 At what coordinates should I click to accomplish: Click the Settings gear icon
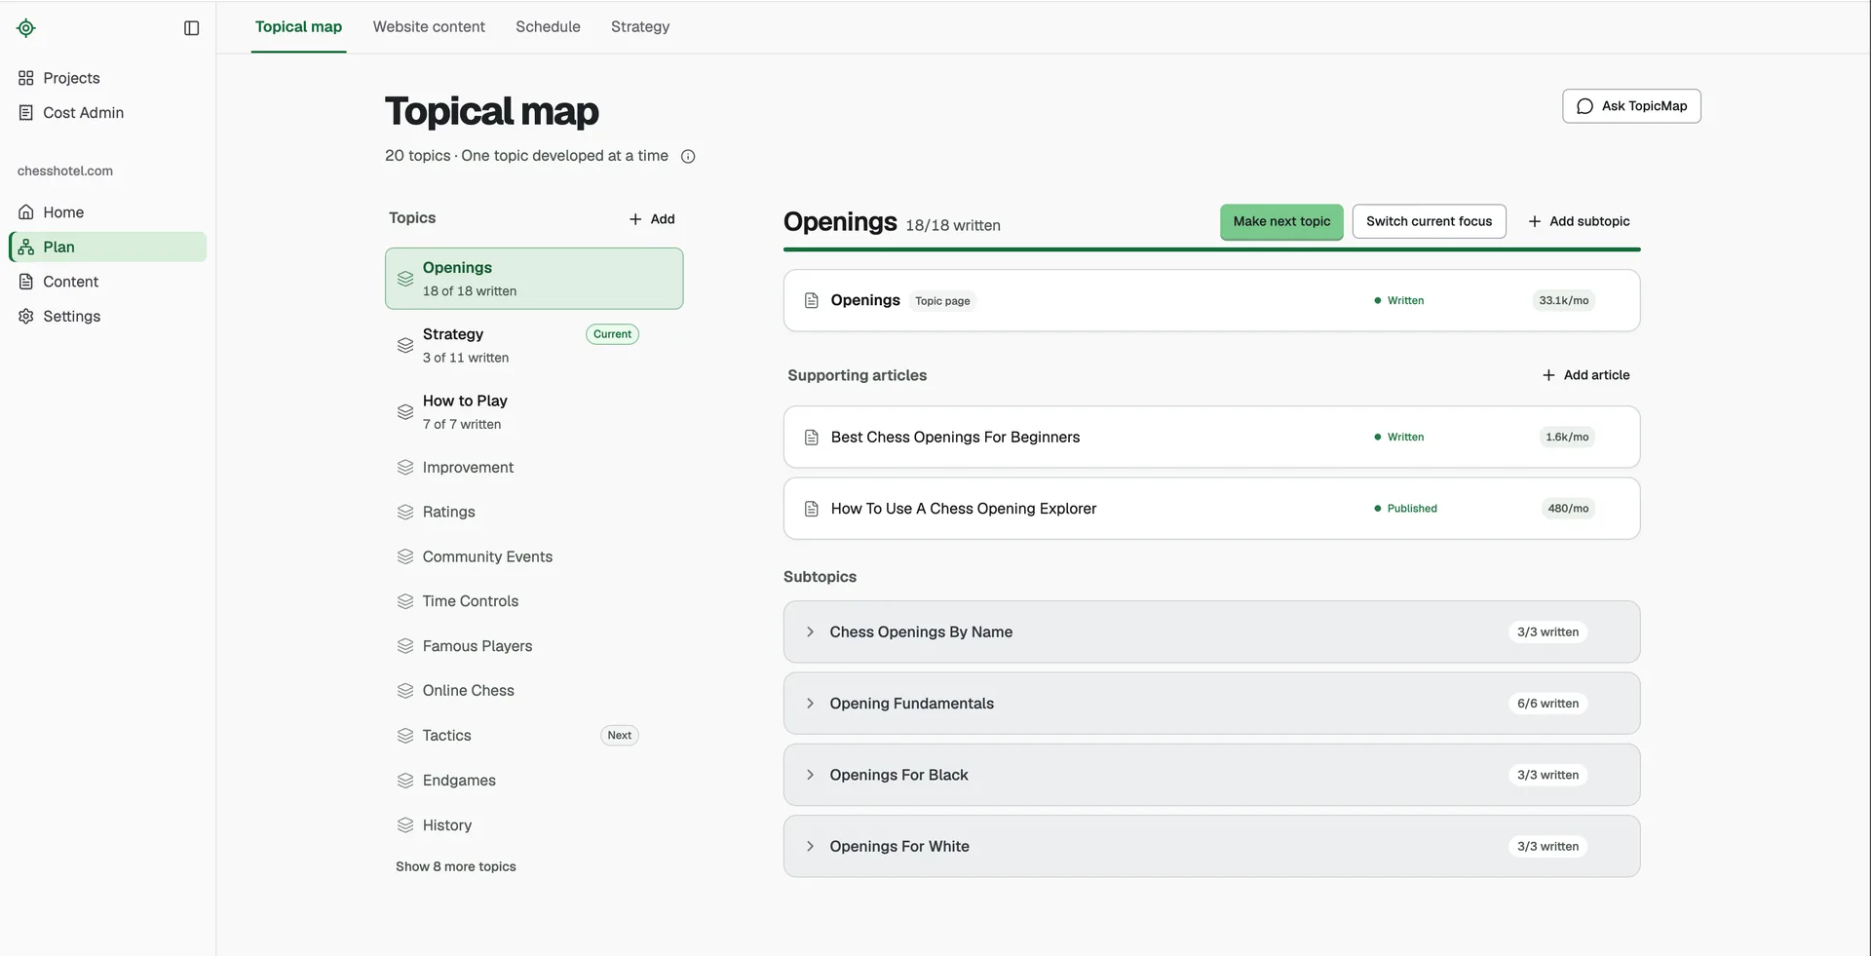26,317
